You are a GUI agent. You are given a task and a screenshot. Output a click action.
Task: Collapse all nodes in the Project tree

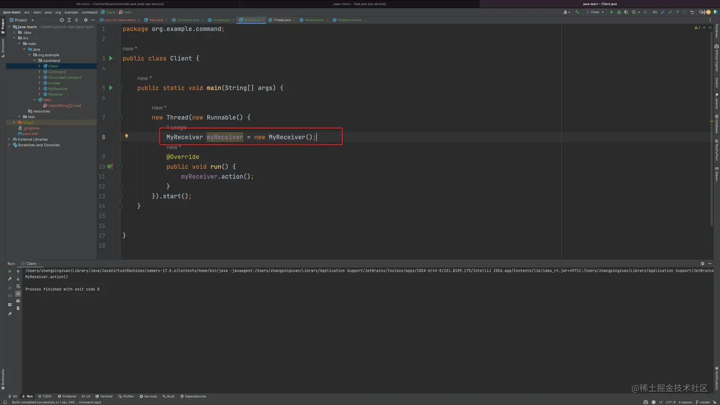76,20
